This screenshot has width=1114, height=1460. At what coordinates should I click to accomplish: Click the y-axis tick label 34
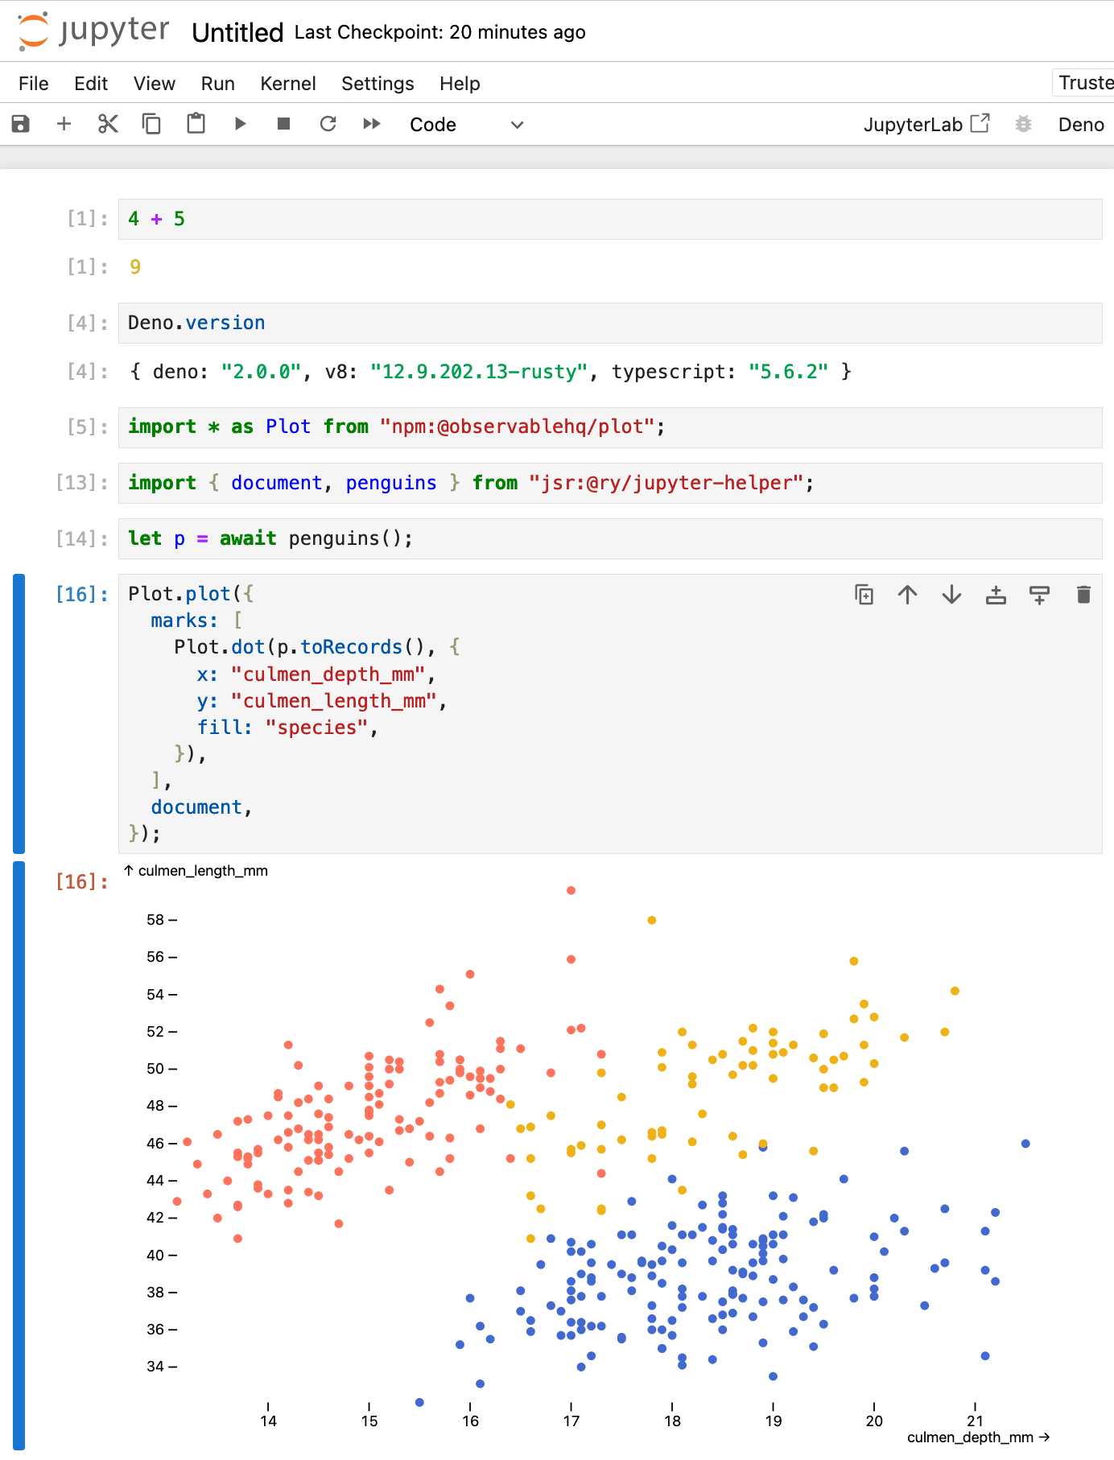tap(155, 1366)
